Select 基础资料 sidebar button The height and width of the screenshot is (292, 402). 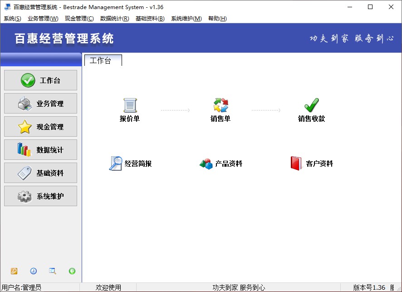(x=40, y=173)
